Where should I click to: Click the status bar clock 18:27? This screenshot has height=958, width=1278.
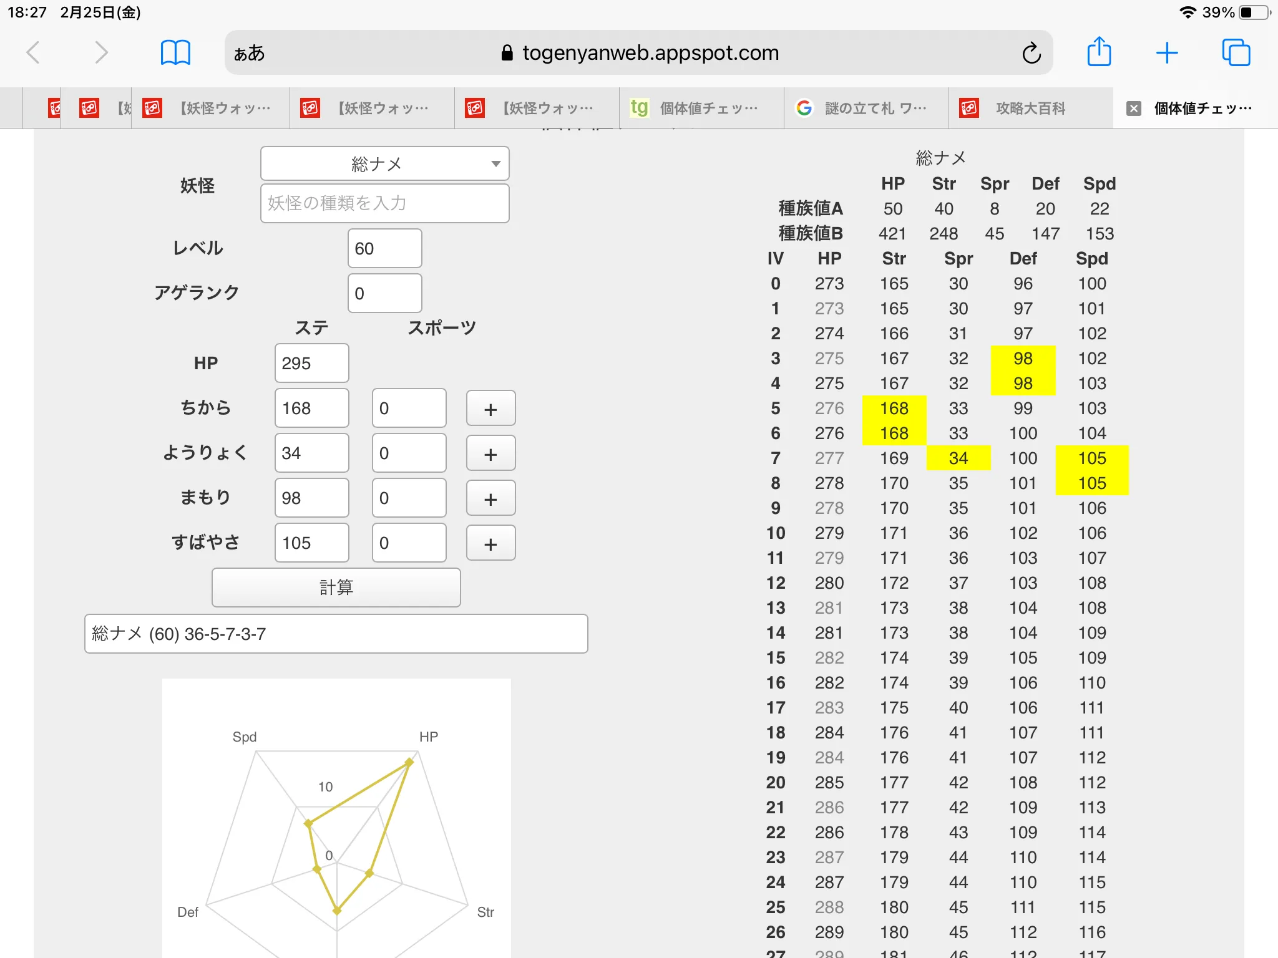(x=27, y=12)
